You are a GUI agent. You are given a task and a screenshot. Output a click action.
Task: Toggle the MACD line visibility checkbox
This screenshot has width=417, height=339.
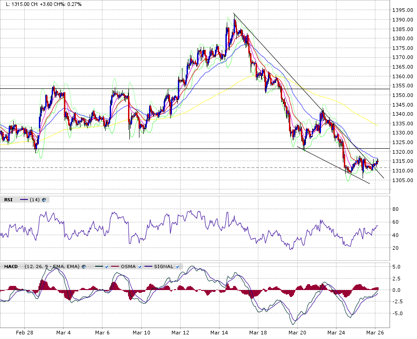pos(106,266)
